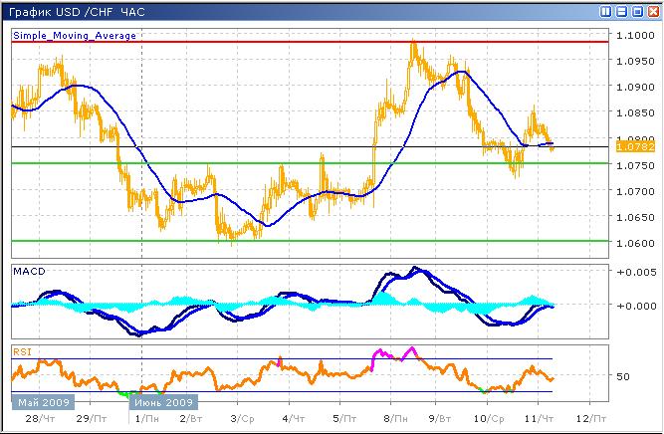Click the RSI panel label
This screenshot has height=434, width=664.
pos(23,350)
